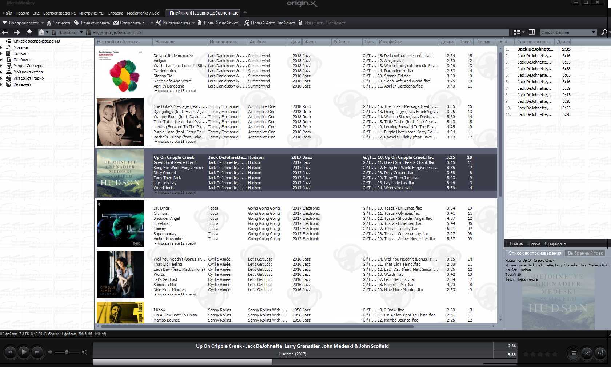Select Плейлист/Недавно добавленные tab
This screenshot has height=367, width=611.
(204, 13)
